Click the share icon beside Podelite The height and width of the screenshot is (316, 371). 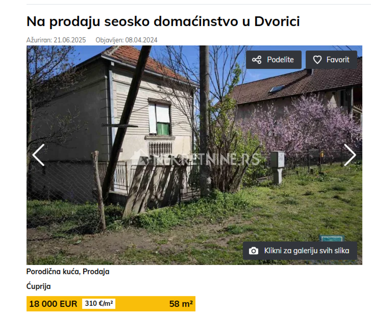click(257, 60)
